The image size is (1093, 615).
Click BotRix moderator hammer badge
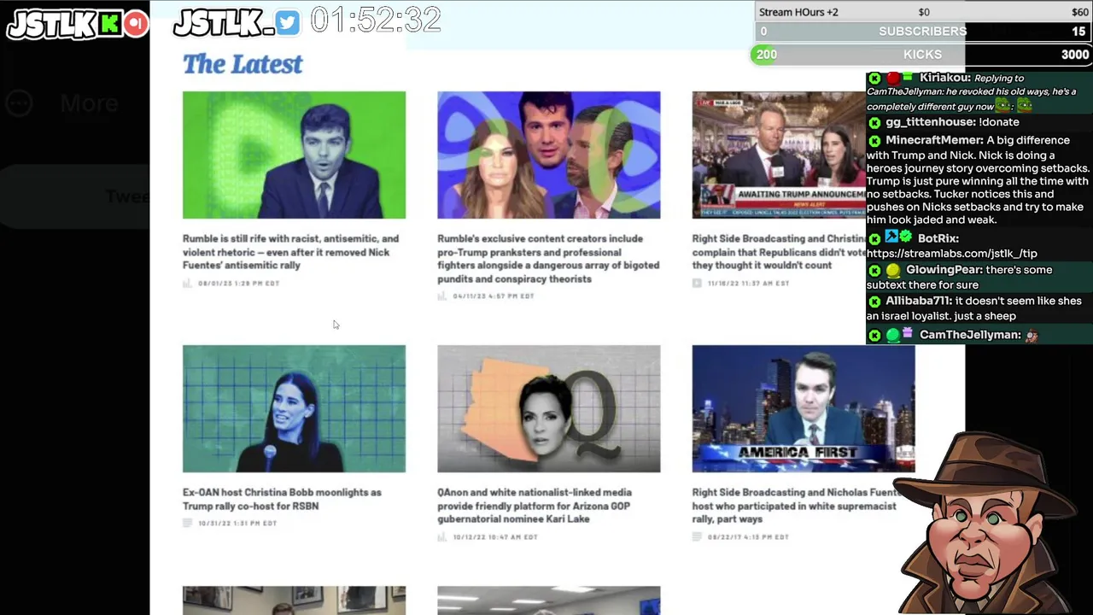click(891, 237)
